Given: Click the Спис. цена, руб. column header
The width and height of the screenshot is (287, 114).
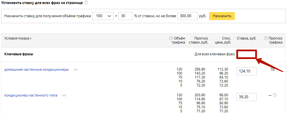Looking at the screenshot, I should point(223,40).
